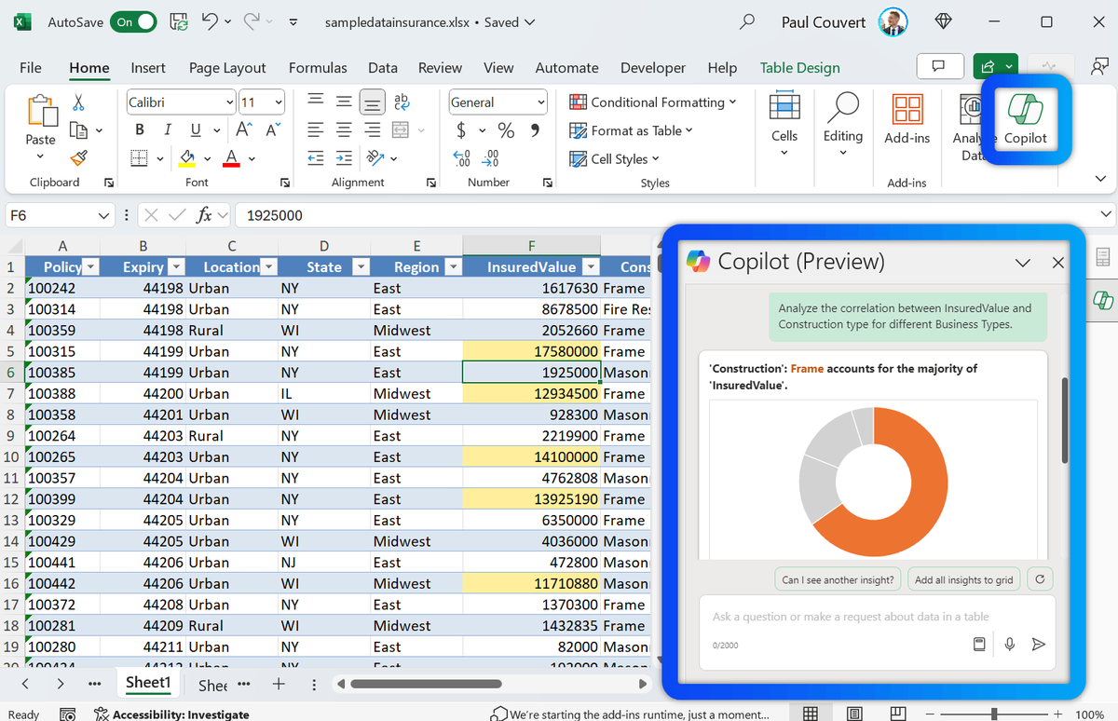Toggle Bottom Align vertical alignment
This screenshot has width=1118, height=721.
(x=373, y=102)
